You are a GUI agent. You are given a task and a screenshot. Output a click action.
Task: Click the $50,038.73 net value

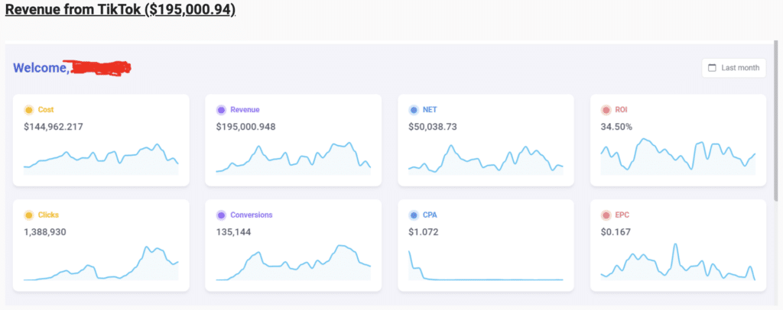433,127
